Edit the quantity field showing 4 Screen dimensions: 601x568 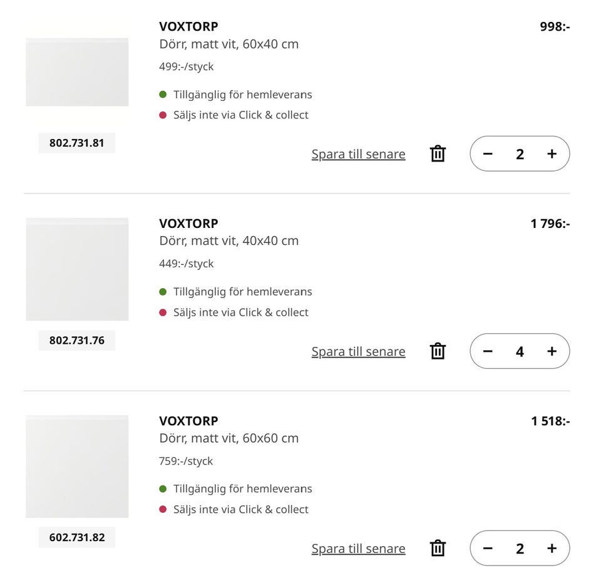click(520, 351)
